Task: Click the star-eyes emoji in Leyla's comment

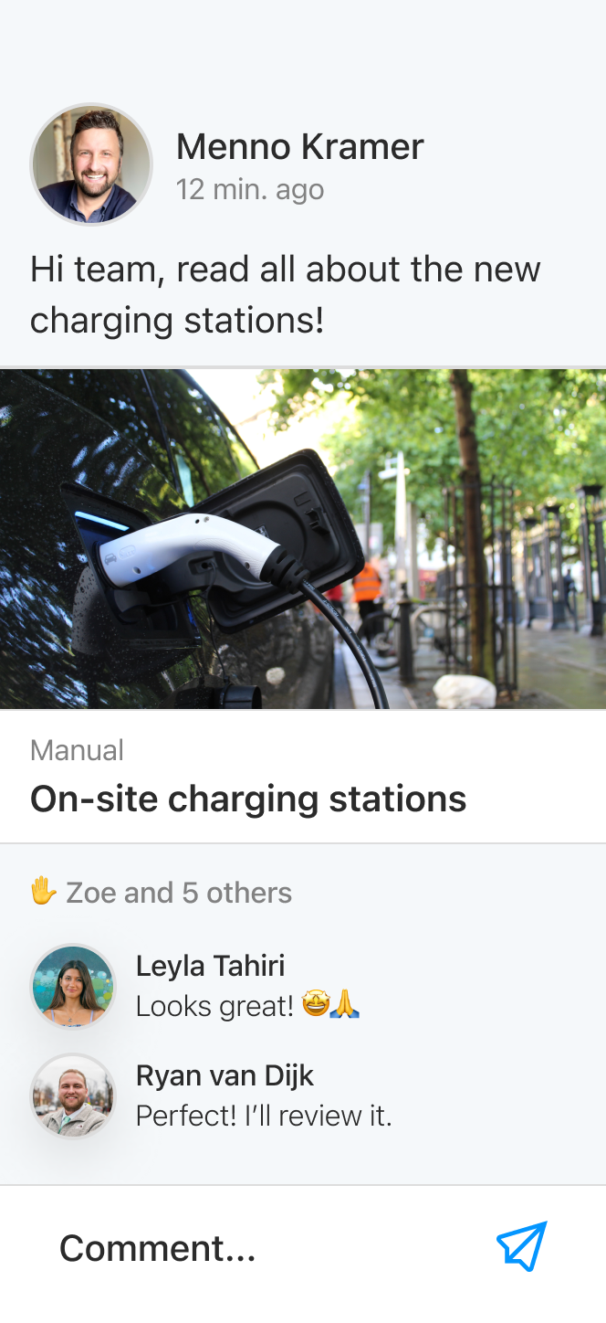Action: [x=316, y=1006]
